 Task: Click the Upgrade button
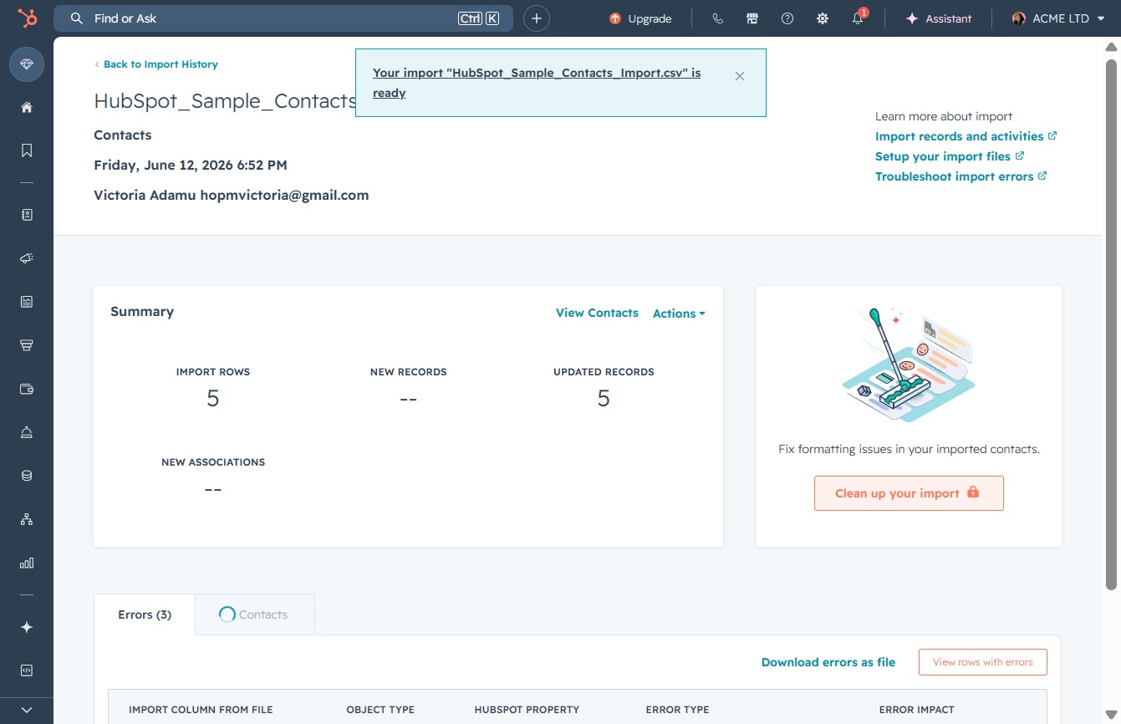point(640,18)
